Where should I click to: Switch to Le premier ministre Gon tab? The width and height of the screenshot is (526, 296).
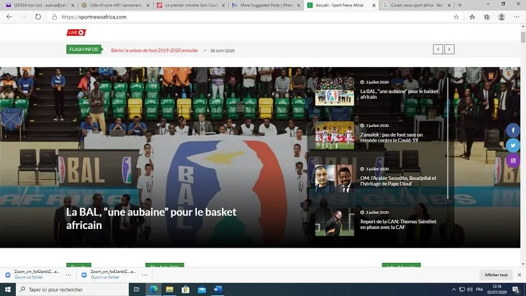191,5
